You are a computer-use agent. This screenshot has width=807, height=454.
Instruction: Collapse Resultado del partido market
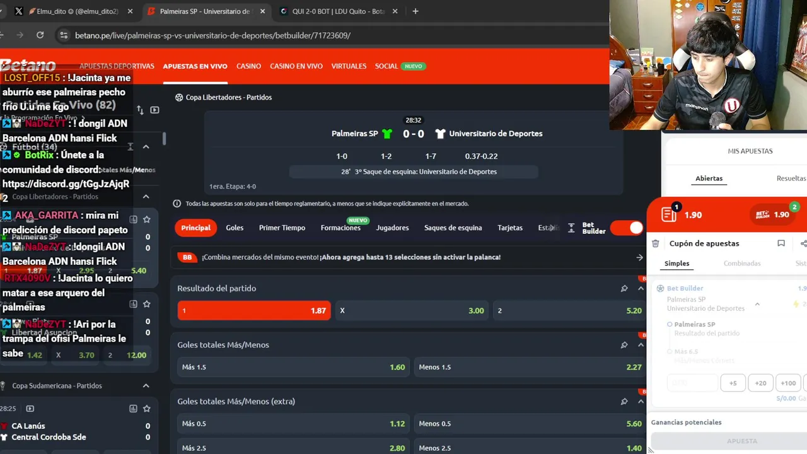tap(641, 288)
